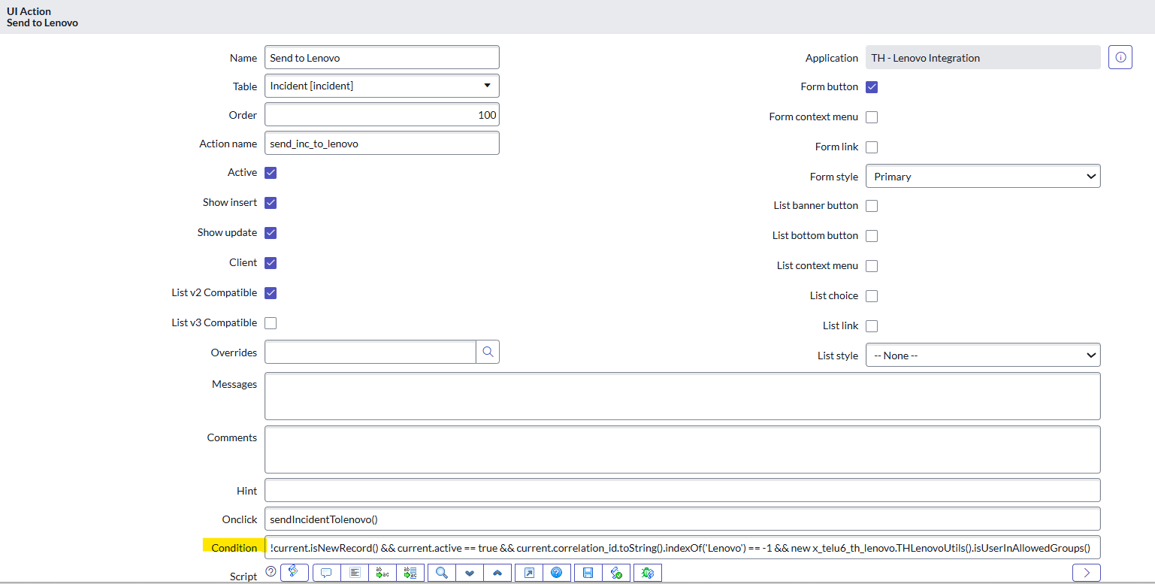This screenshot has height=584, width=1155.
Task: Click the Replace All icon
Action: [x=411, y=573]
